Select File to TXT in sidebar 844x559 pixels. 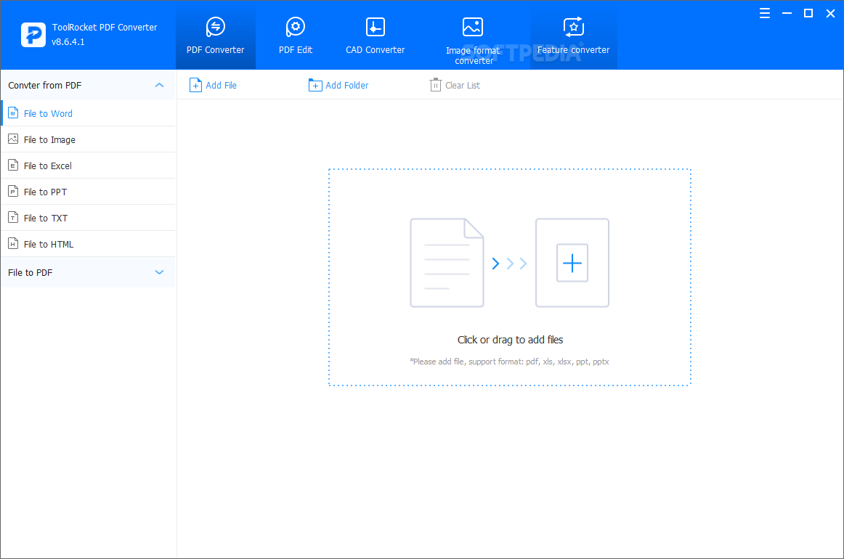(x=89, y=218)
